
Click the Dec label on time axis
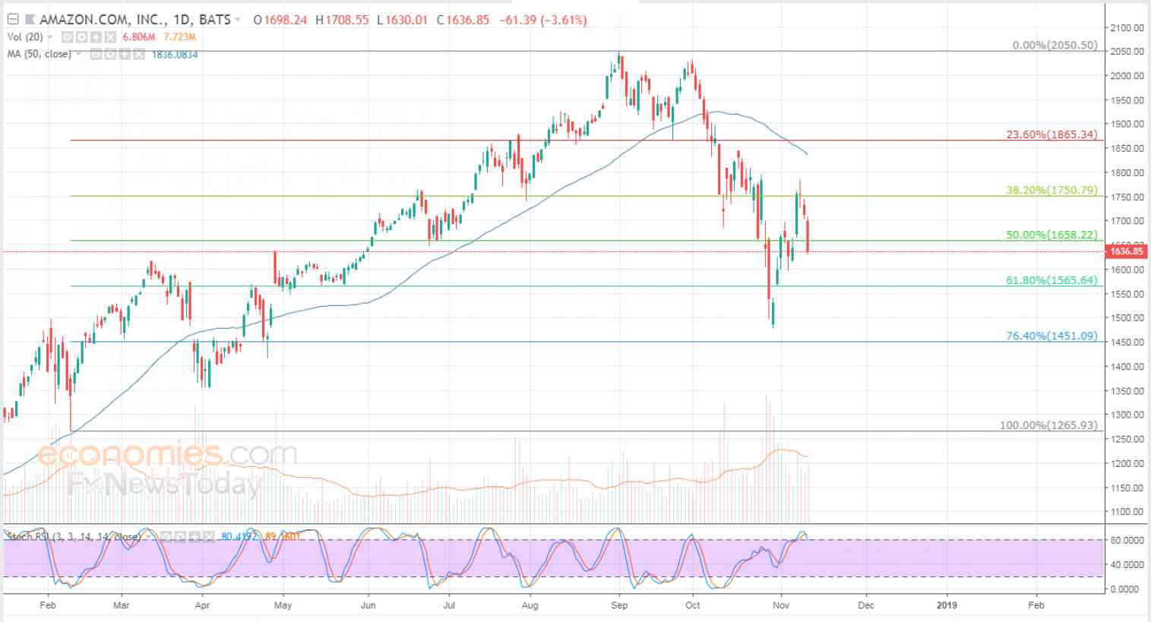865,605
